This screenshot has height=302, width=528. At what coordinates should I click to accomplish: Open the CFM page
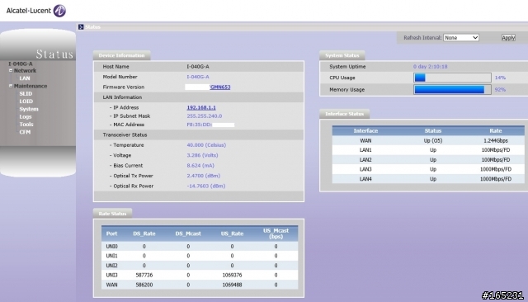click(x=25, y=132)
